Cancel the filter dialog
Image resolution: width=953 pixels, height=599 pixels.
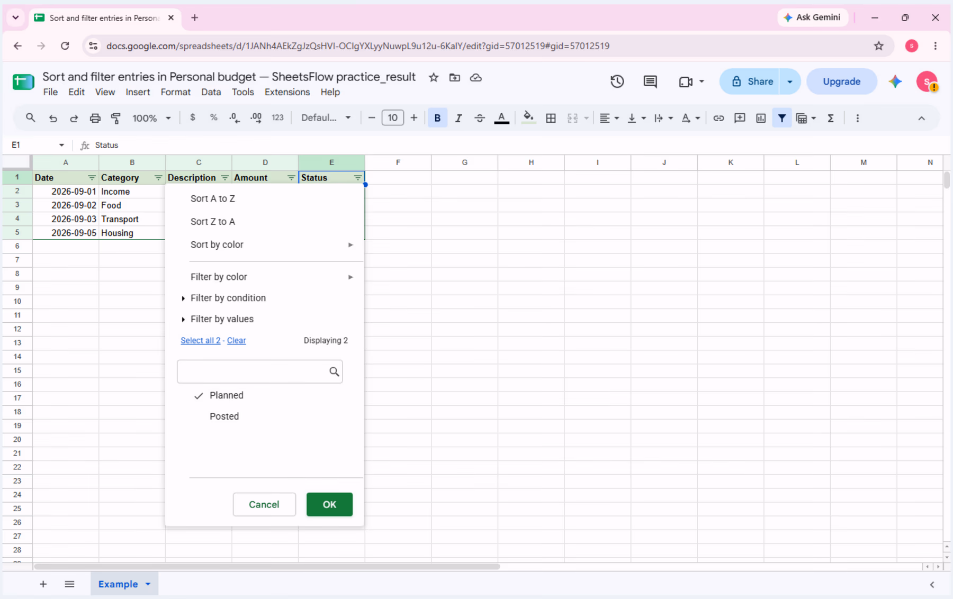(x=264, y=504)
